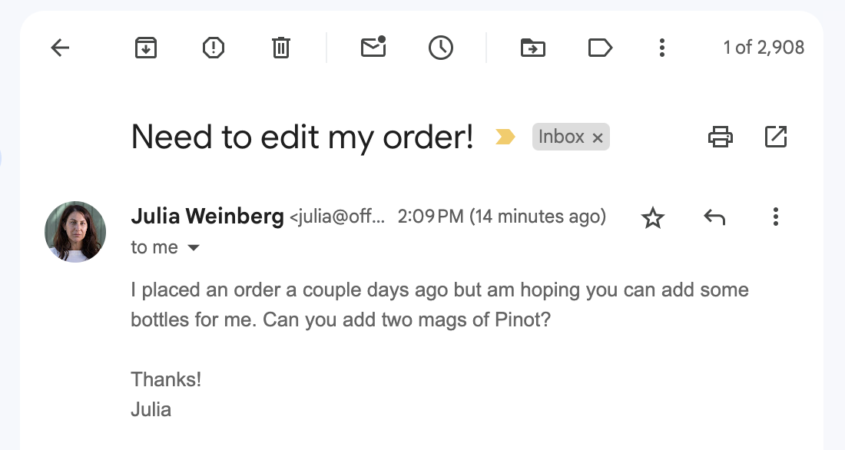
Task: Open the Labels tag icon
Action: click(599, 48)
